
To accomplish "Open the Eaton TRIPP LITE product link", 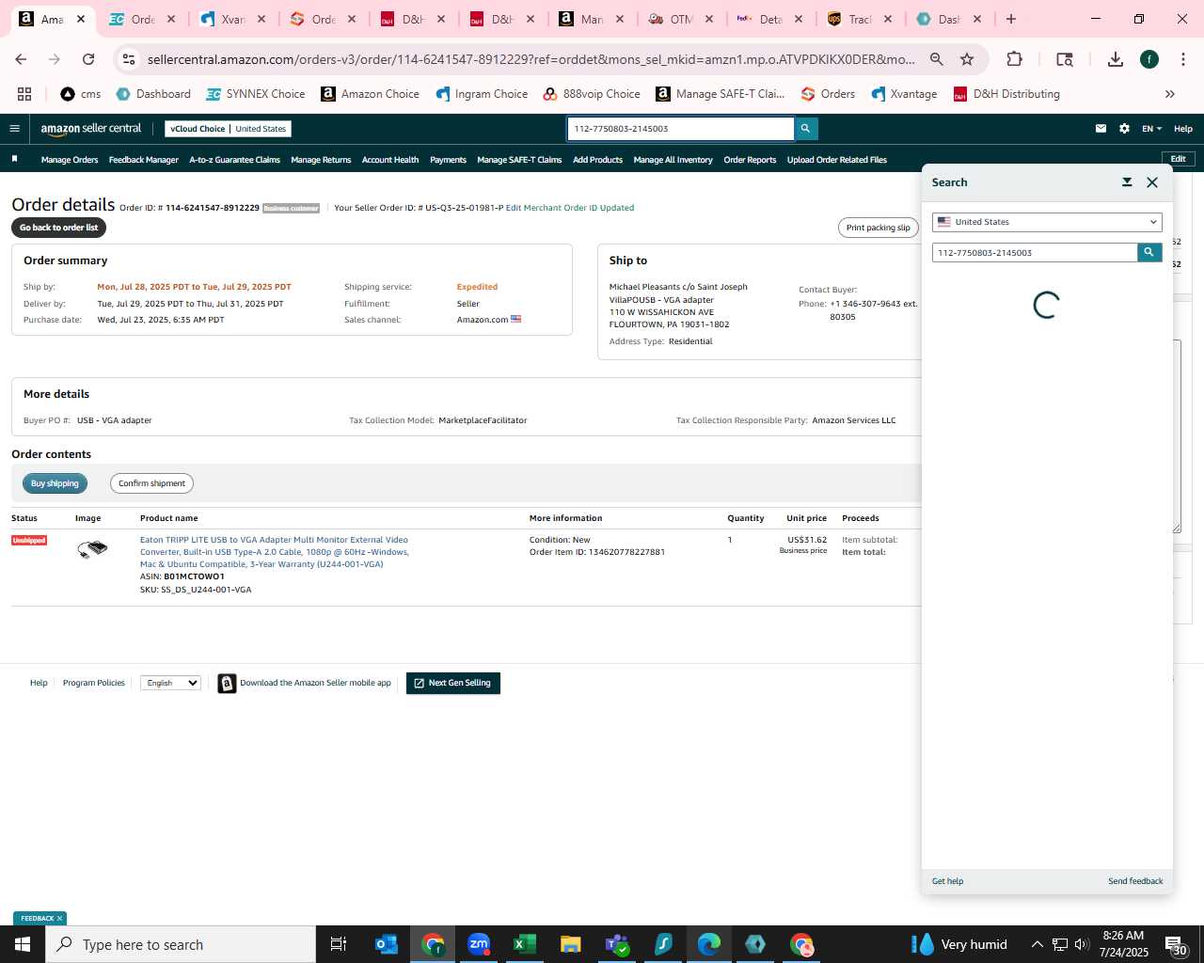I will click(274, 552).
